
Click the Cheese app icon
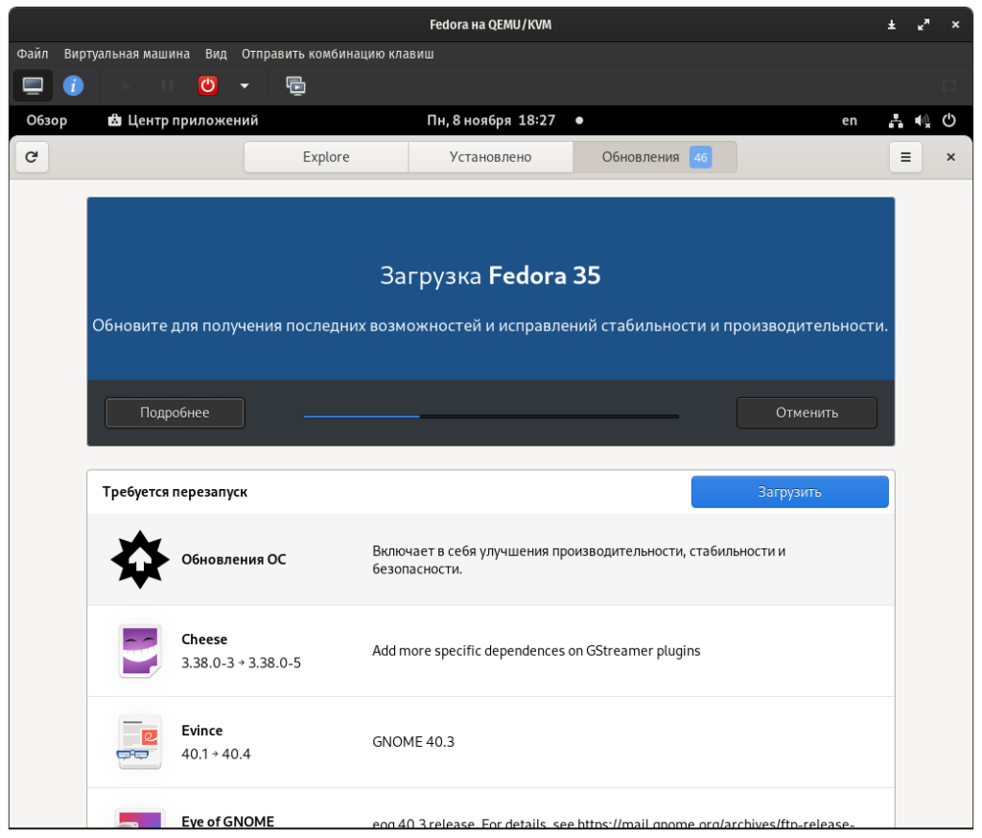click(x=140, y=651)
